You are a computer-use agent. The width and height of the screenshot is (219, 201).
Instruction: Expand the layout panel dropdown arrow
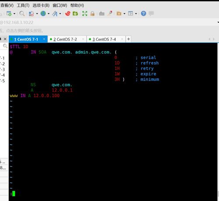136,14
